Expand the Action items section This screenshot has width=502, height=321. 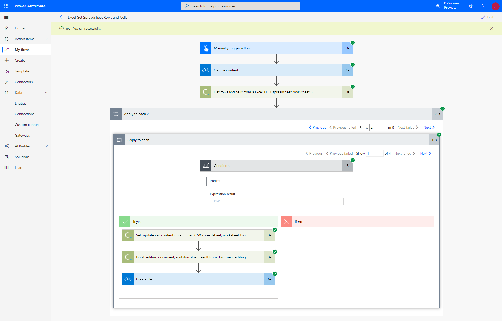pyautogui.click(x=46, y=39)
